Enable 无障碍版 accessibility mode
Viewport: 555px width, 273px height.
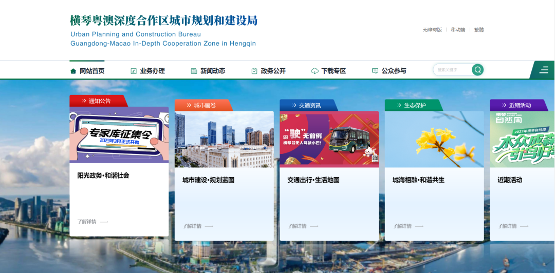pos(432,30)
